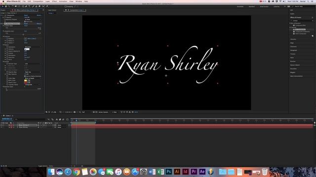The height and width of the screenshot is (177, 316).
Task: Click the Position stopwatch under Producer
Action: tap(7, 38)
